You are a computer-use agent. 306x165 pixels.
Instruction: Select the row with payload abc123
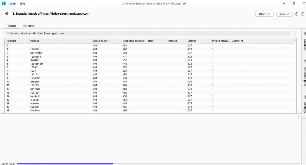[x=149, y=92]
